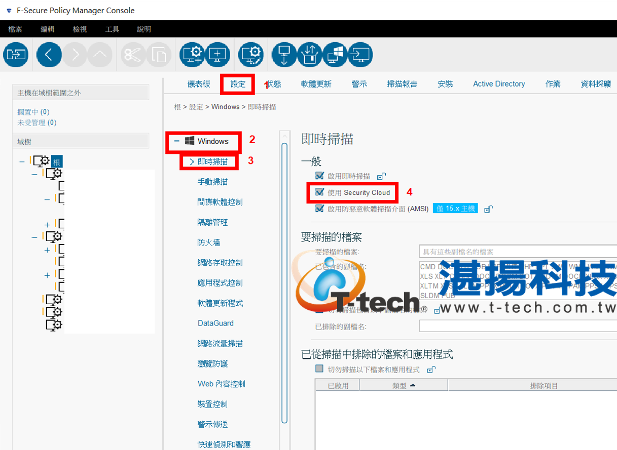This screenshot has width=617, height=450.
Task: Open 警示傳送 settings page
Action: [x=212, y=424]
